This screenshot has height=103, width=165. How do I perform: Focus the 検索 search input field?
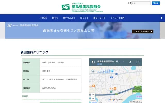coord(141,3)
